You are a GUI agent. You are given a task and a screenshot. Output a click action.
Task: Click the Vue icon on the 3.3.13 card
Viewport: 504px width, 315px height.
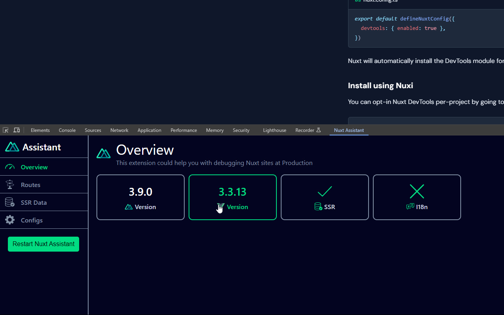point(220,207)
